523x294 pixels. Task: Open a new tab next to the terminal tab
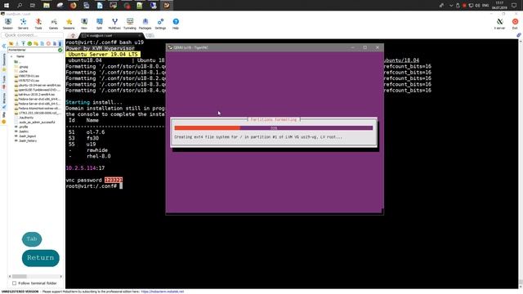[x=150, y=35]
